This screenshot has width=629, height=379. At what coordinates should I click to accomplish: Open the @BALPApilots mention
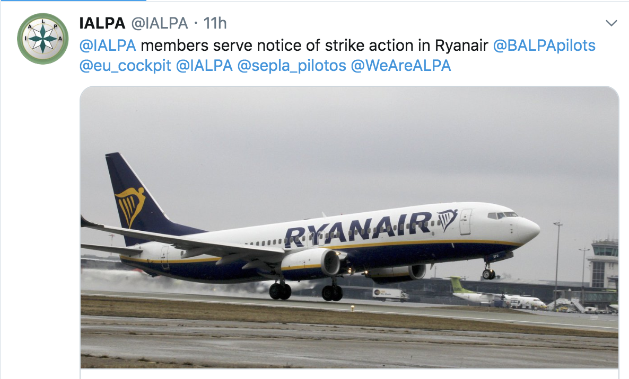[x=544, y=46]
